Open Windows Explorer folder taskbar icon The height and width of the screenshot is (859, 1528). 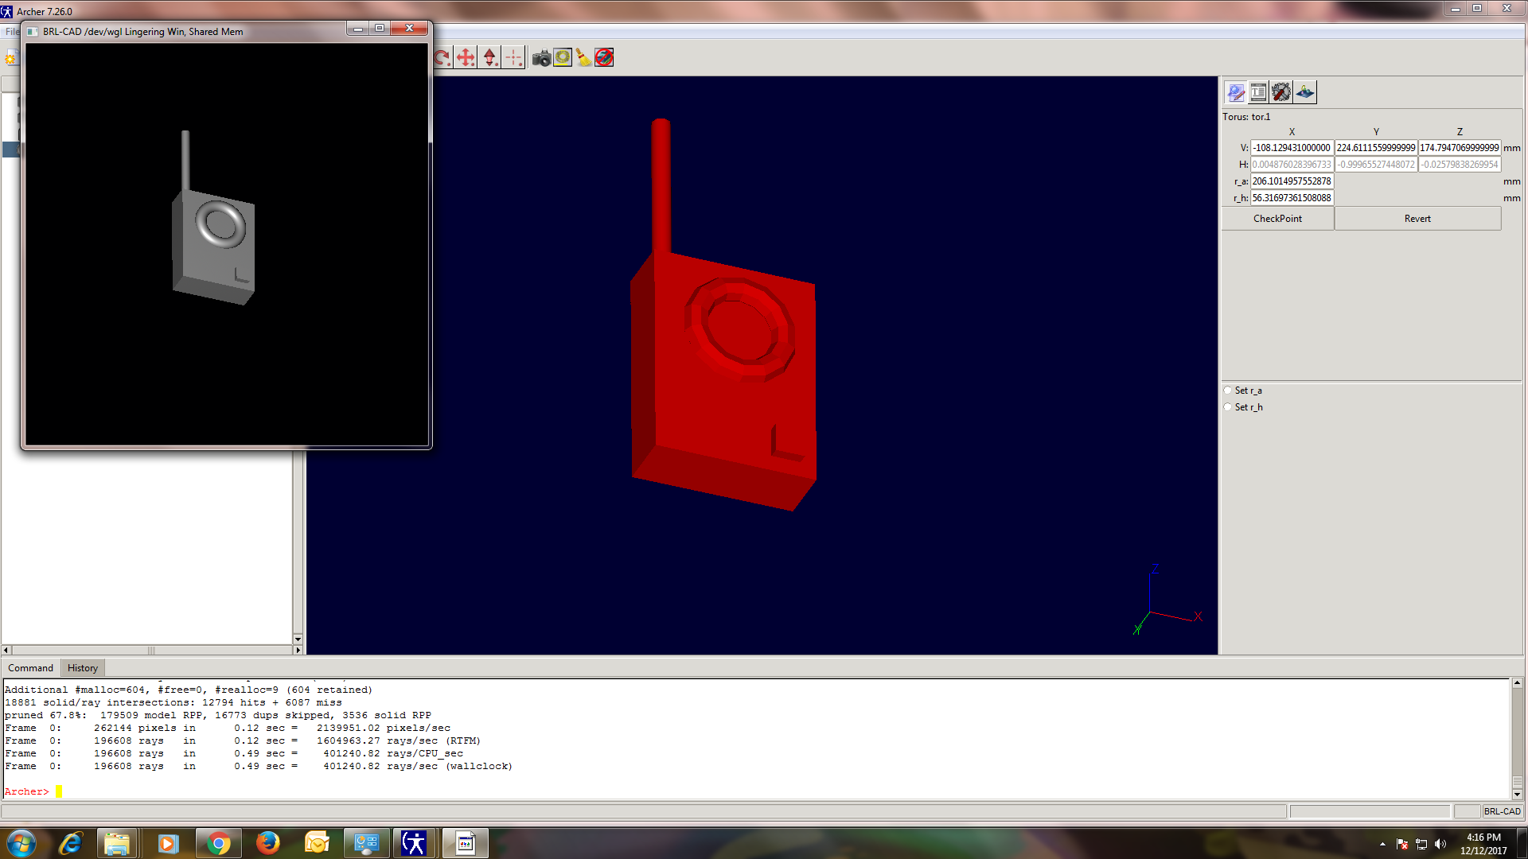click(x=117, y=843)
